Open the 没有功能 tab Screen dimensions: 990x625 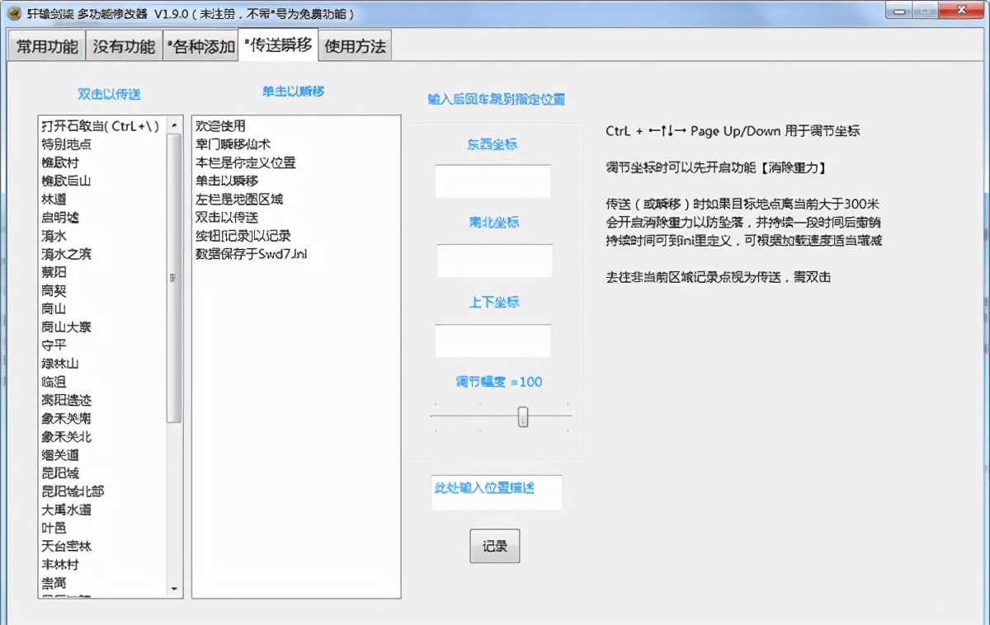coord(123,46)
